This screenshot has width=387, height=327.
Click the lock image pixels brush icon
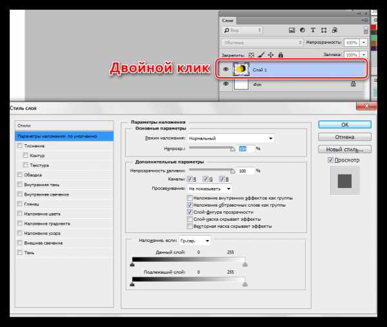(x=261, y=55)
